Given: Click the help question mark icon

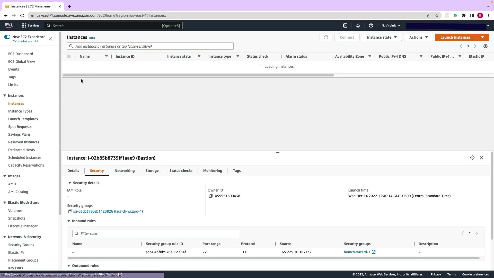Looking at the screenshot, I should coord(371,25).
